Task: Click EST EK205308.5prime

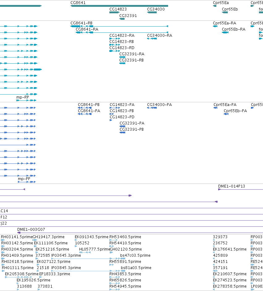Action: [22, 274]
